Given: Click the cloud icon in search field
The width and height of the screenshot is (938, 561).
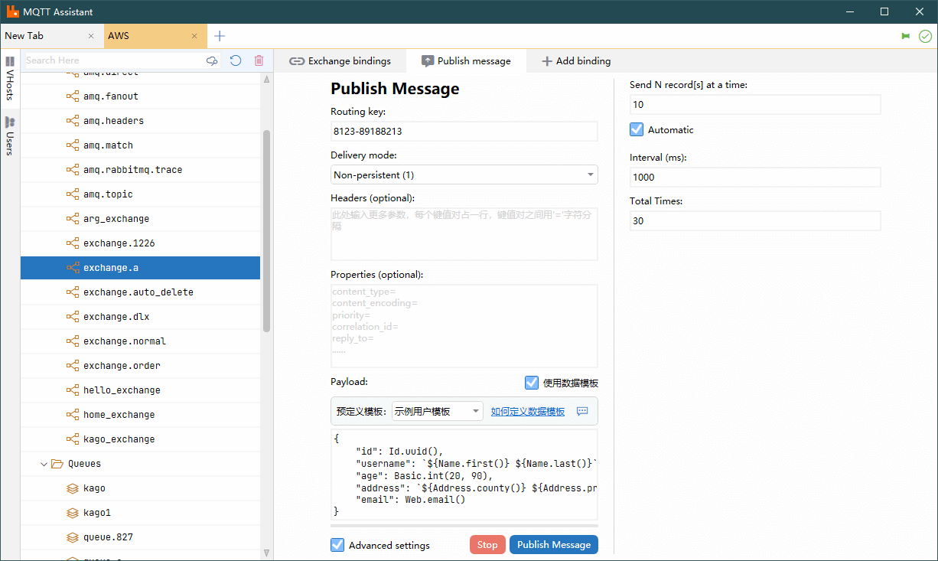Looking at the screenshot, I should pos(212,60).
